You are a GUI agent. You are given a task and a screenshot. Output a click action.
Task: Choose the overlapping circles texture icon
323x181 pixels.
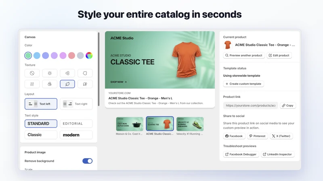coord(50,84)
